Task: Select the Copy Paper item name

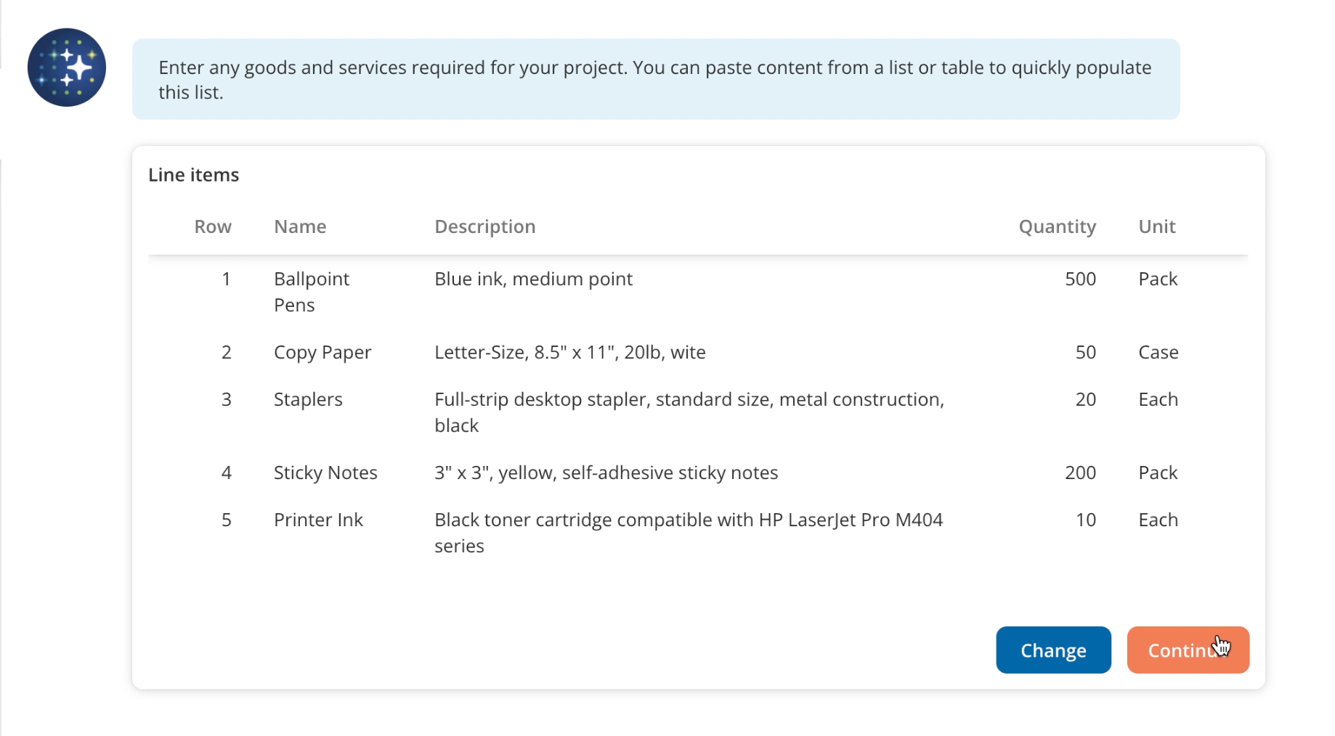Action: click(322, 352)
